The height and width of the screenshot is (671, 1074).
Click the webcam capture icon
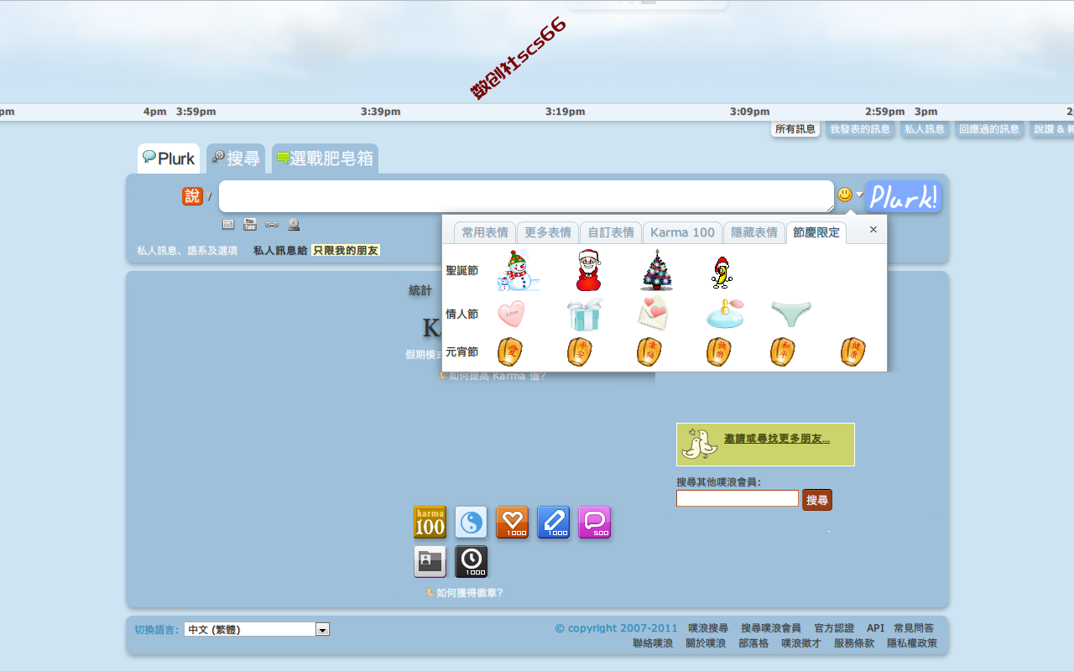294,224
